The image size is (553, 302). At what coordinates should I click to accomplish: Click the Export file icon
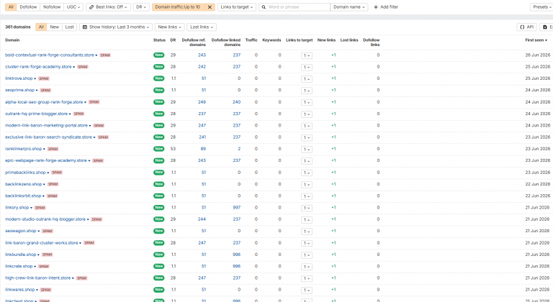click(545, 27)
